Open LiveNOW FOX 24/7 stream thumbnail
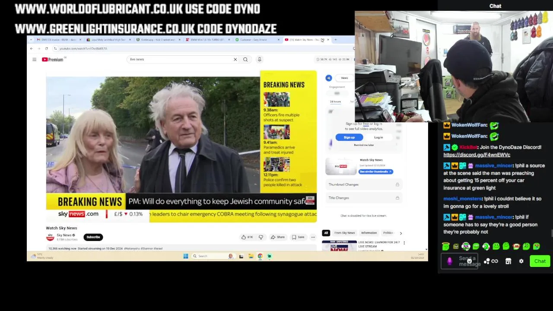The width and height of the screenshot is (553, 311). [x=339, y=245]
